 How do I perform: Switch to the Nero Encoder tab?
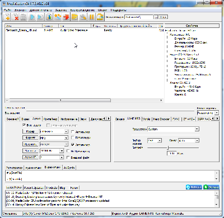click(161, 119)
